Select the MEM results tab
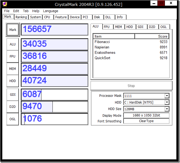180x163 pixels. (119, 27)
